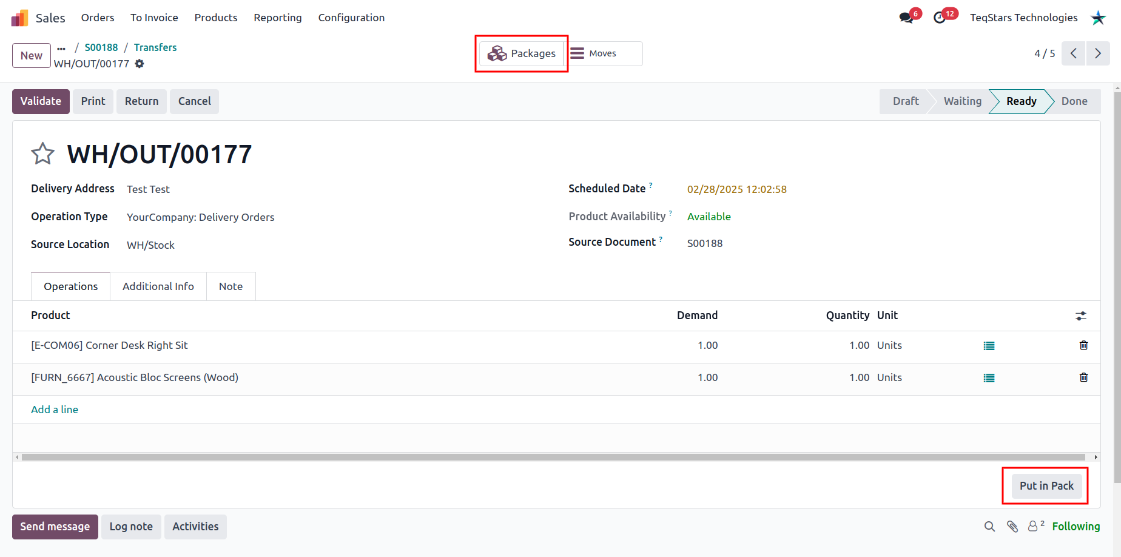Show followers list icon
The width and height of the screenshot is (1121, 557).
point(1035,526)
